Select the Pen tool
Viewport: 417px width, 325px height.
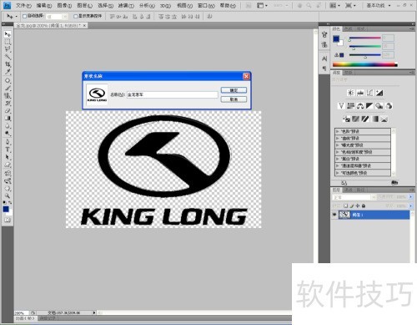8,142
